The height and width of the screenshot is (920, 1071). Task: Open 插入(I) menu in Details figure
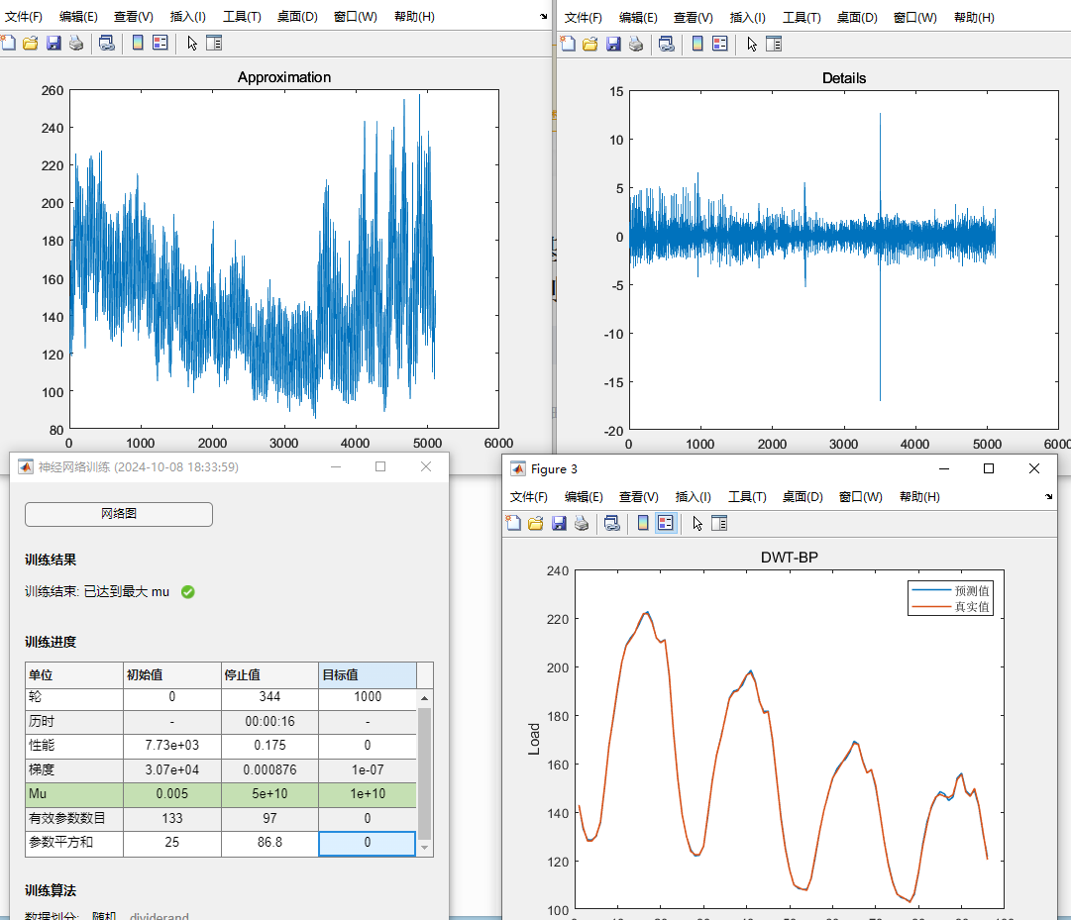pyautogui.click(x=748, y=17)
